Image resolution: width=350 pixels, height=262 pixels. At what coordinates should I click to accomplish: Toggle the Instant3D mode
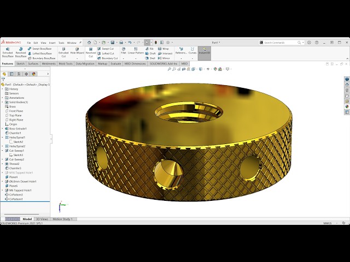(205, 53)
